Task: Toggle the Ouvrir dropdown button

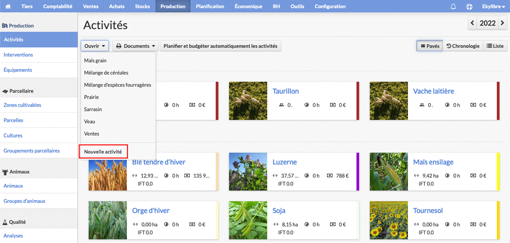Action: 95,46
